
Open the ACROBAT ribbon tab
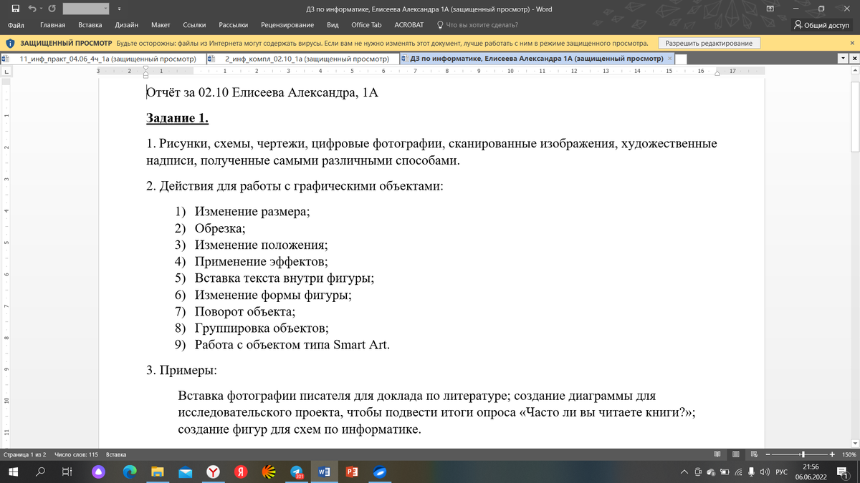coord(409,24)
